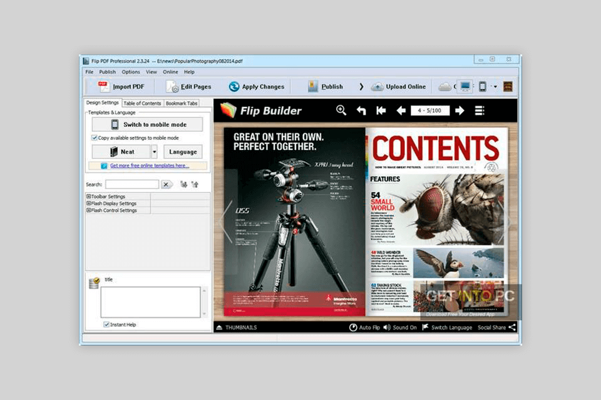601x400 pixels.
Task: Click Switch to mobile mode button
Action: (147, 125)
